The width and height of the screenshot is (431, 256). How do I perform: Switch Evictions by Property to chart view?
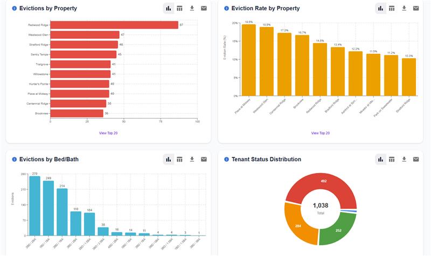pyautogui.click(x=168, y=9)
